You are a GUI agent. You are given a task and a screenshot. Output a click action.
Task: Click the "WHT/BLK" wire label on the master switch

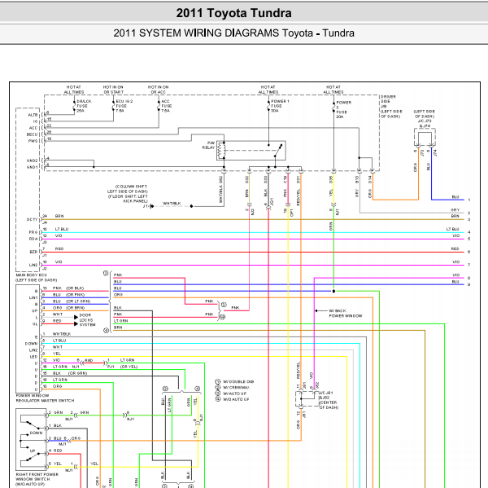pos(62,334)
